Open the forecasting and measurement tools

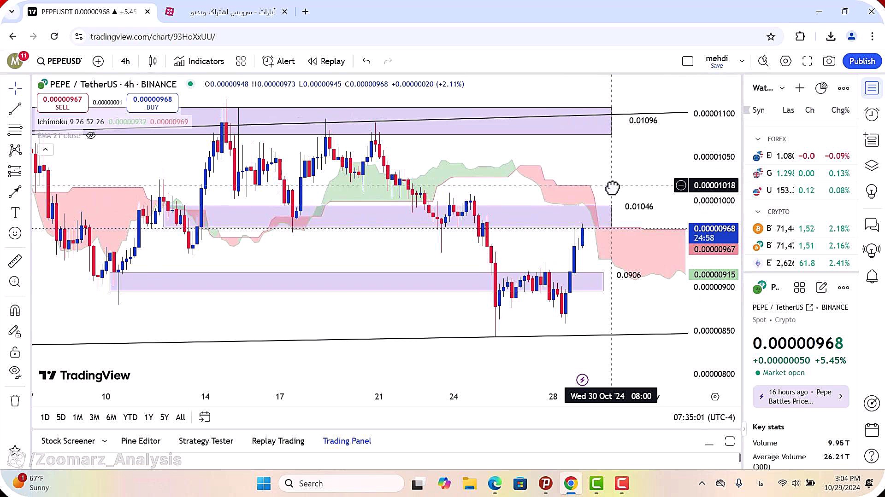click(15, 171)
